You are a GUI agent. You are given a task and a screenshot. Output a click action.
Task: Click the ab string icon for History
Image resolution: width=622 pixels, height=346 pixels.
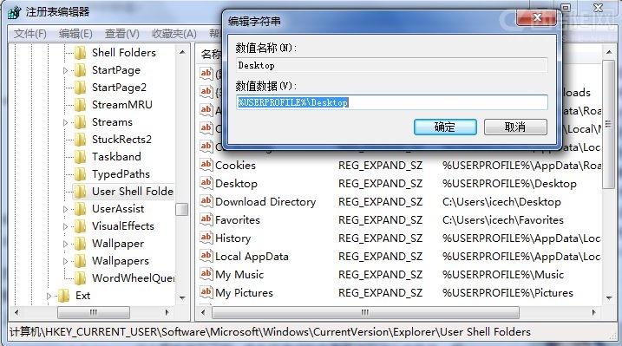point(206,238)
